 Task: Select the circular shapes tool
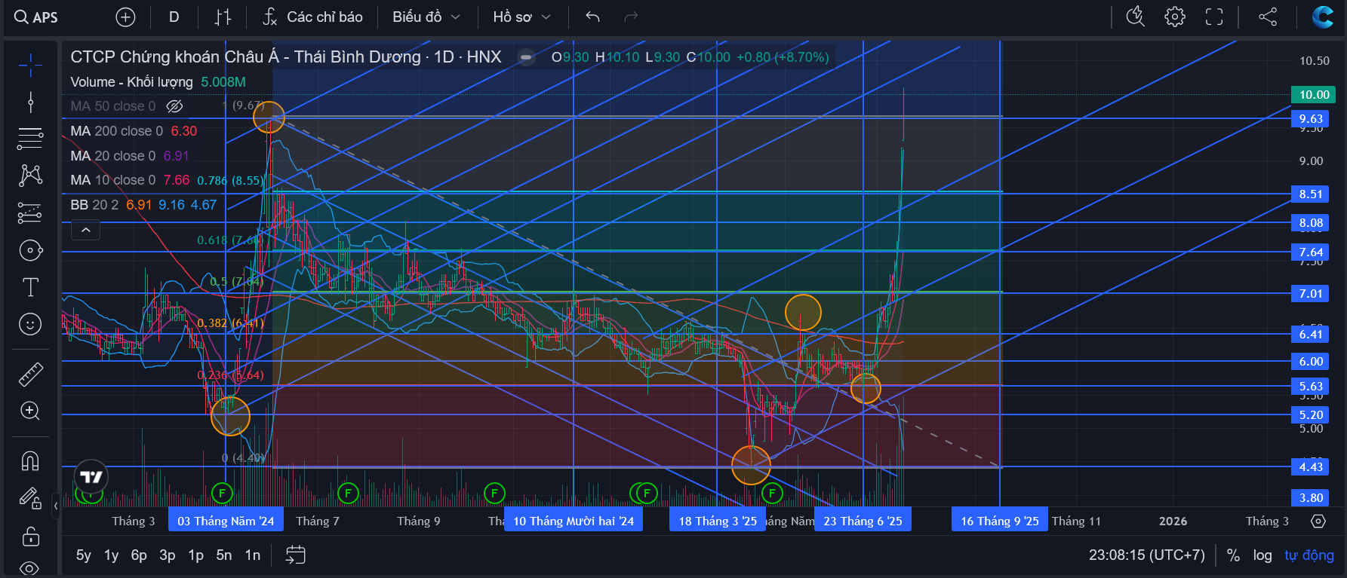[30, 250]
